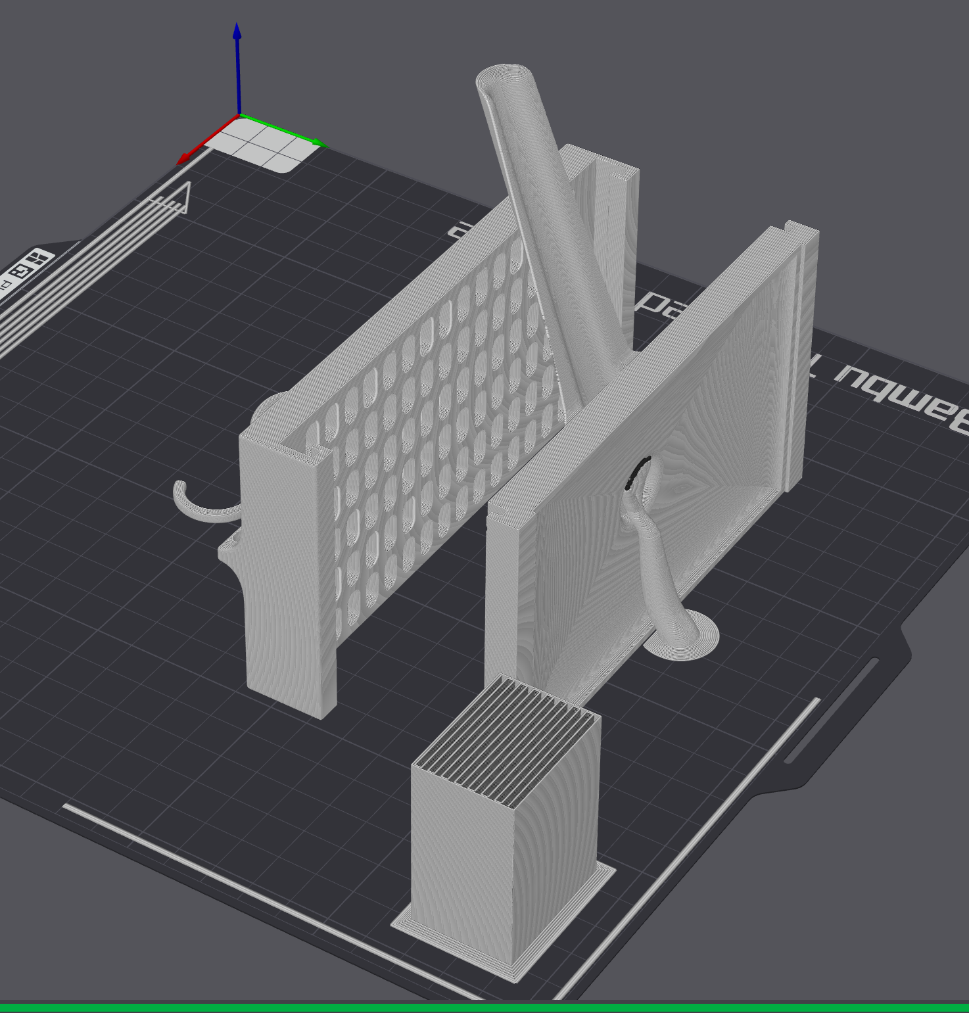
Task: Click the grid icon printed on plate edge
Action: [38, 259]
